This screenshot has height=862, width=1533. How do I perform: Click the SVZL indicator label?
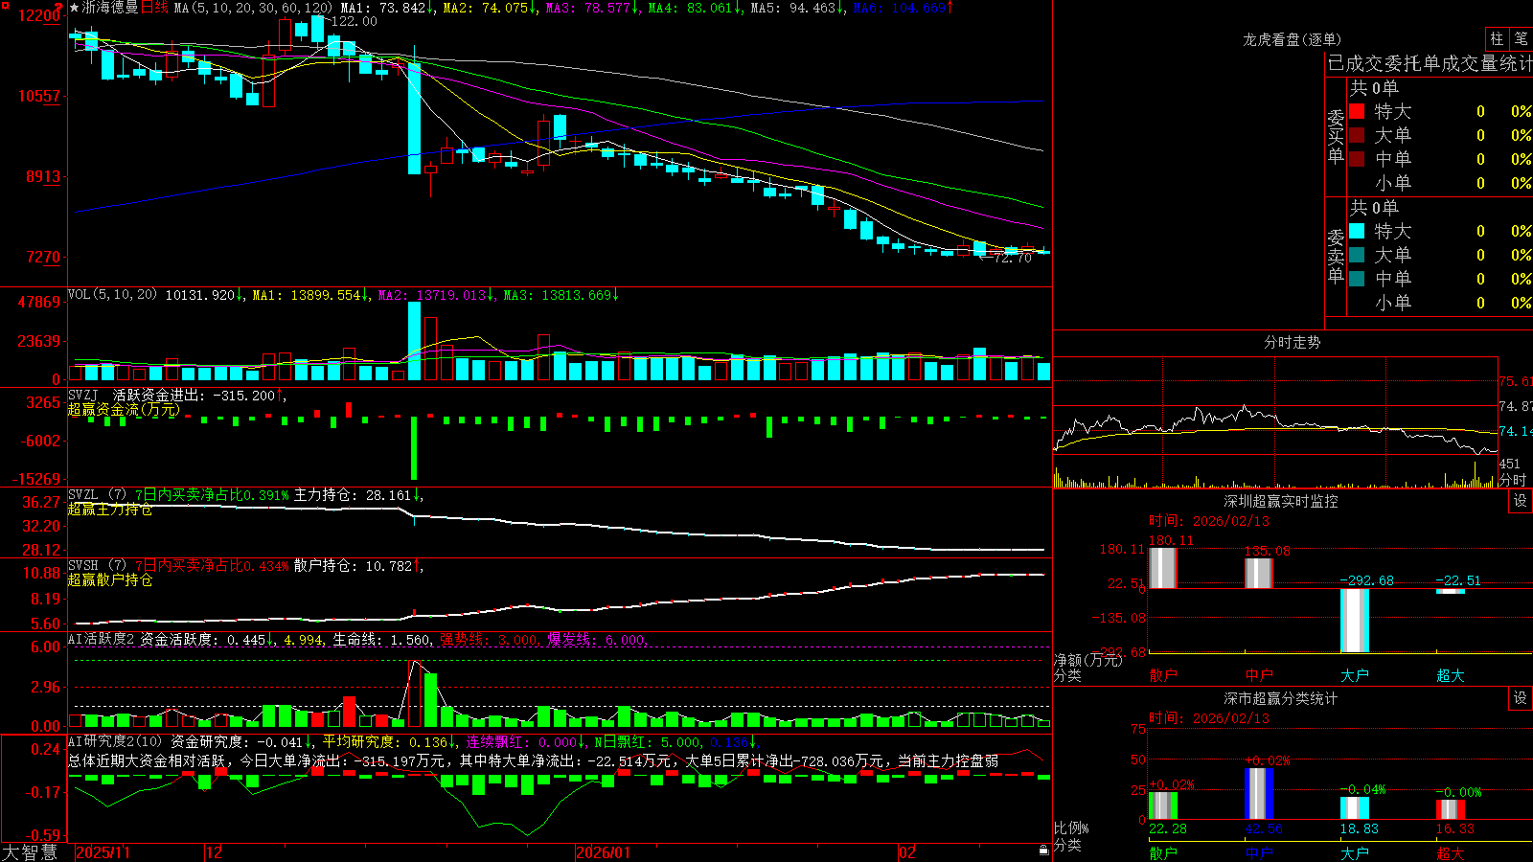[x=82, y=494]
